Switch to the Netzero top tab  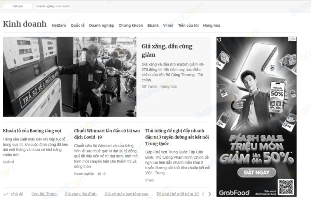[17, 6]
